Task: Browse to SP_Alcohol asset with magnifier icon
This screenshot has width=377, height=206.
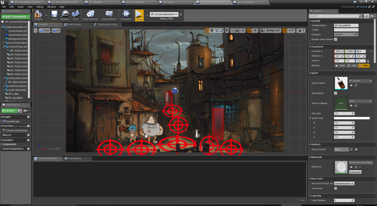Action: [x=356, y=85]
